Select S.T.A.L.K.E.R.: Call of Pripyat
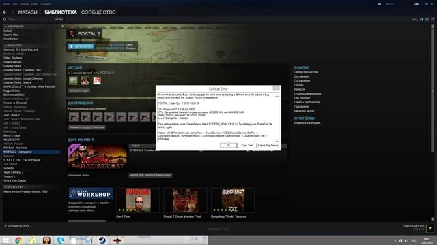 [x=22, y=161]
